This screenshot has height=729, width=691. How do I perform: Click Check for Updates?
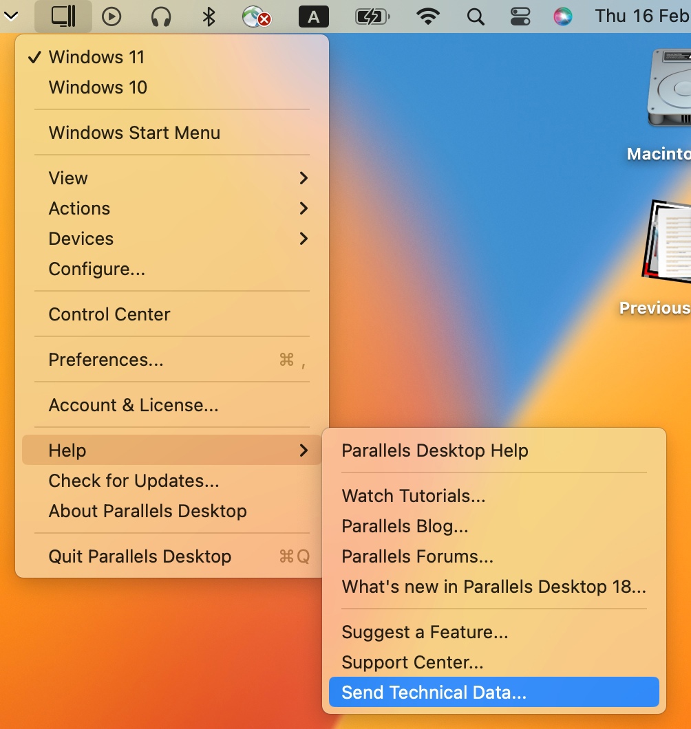coord(134,481)
